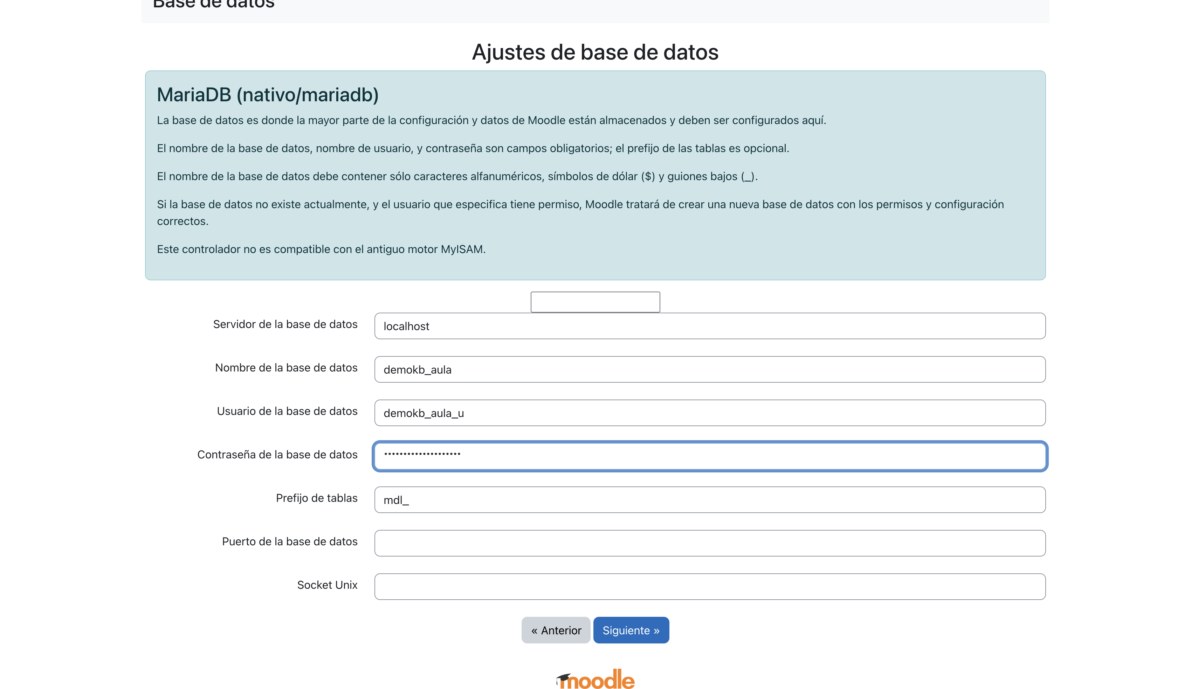Click the 'Prefijo de tablas' label
The image size is (1191, 689).
click(317, 498)
